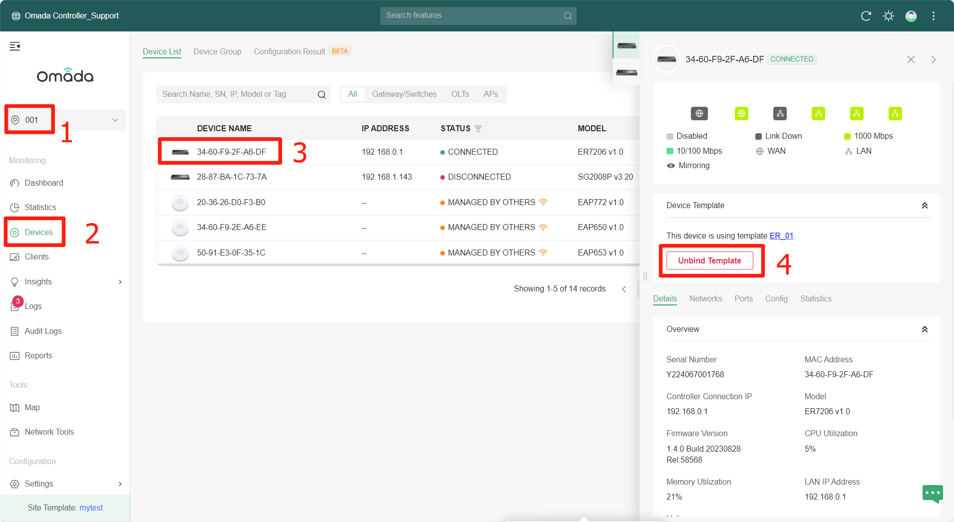The image size is (954, 522).
Task: Switch to the Device Group tab
Action: coord(217,51)
